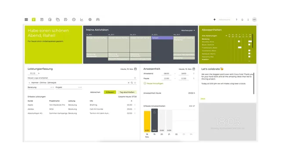Toggle favorite star on Manner project row
The width and height of the screenshot is (281, 158).
pyautogui.click(x=135, y=83)
